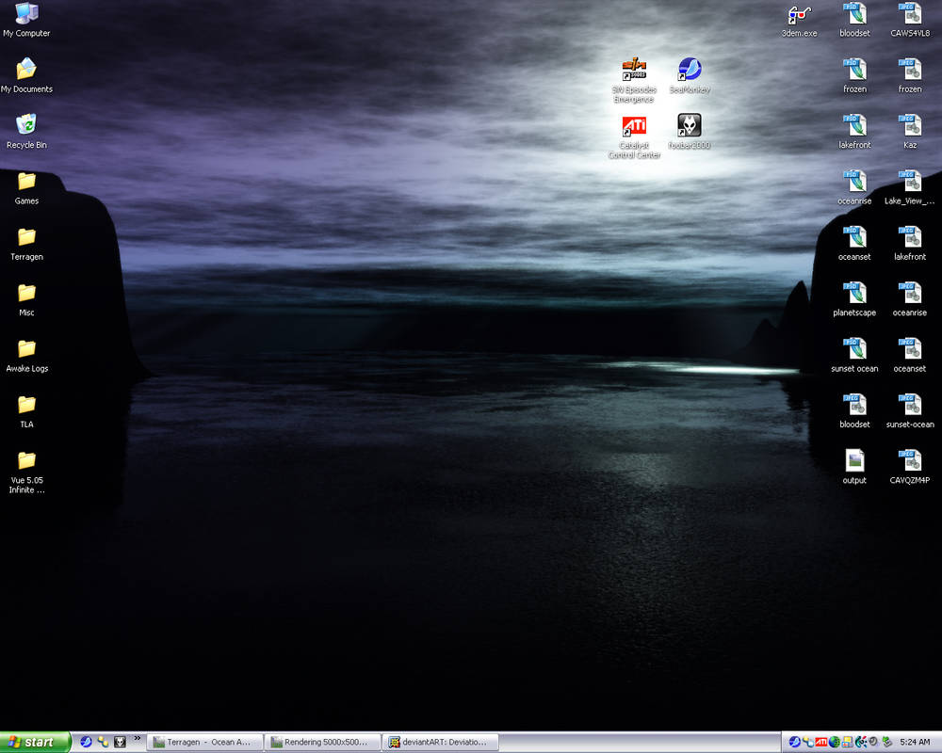The height and width of the screenshot is (753, 942).
Task: Select the oceanrise PSD file icon
Action: coord(854,187)
